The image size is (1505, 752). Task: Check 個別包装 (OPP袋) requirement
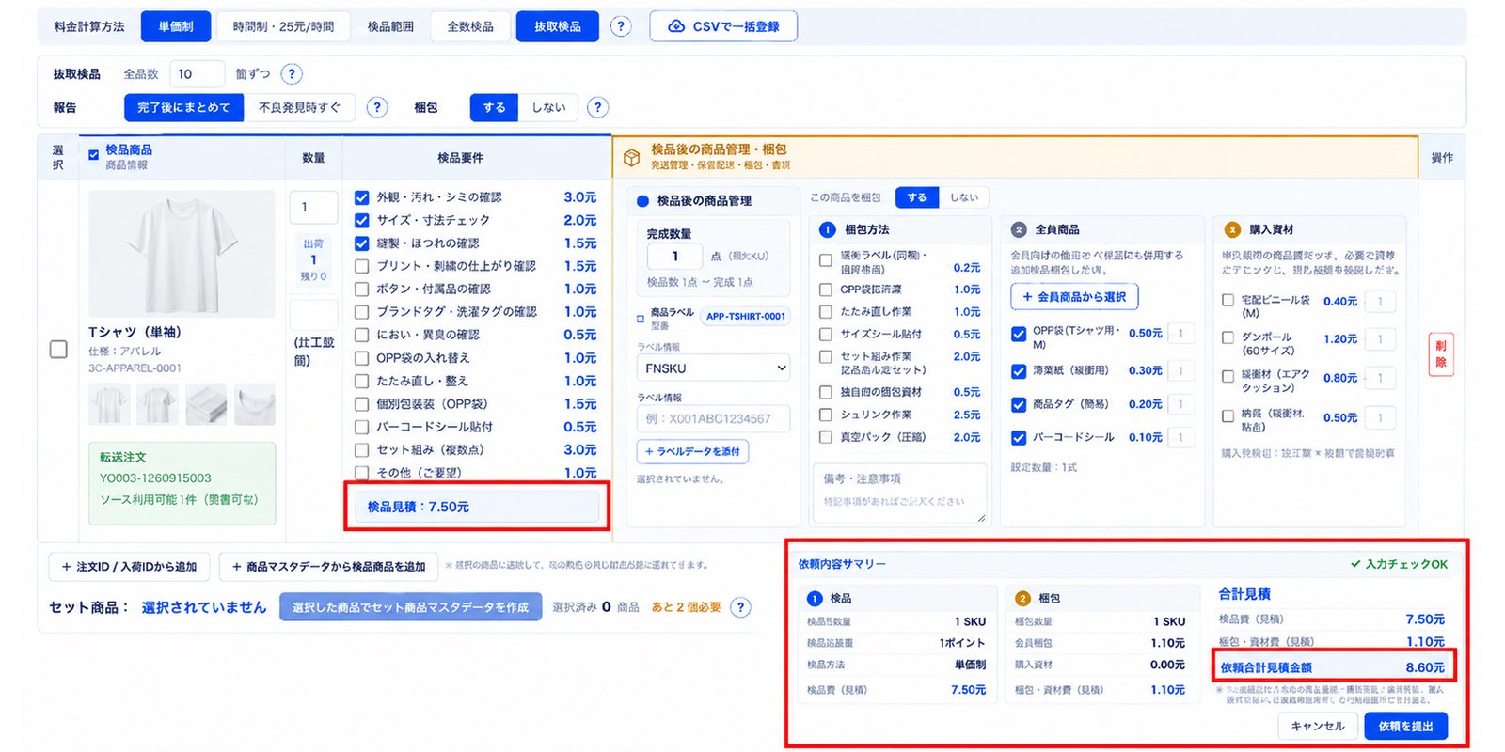pos(361,404)
